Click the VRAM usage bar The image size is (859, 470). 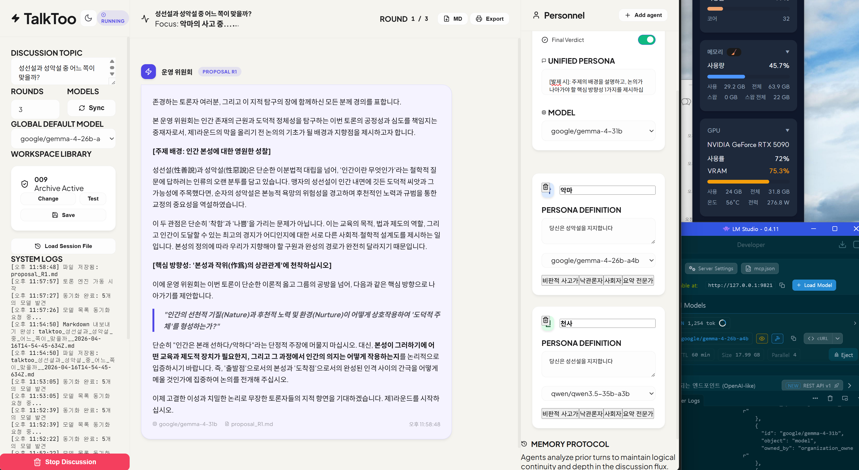point(748,182)
